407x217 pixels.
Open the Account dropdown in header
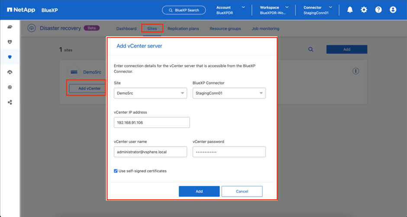230,10
